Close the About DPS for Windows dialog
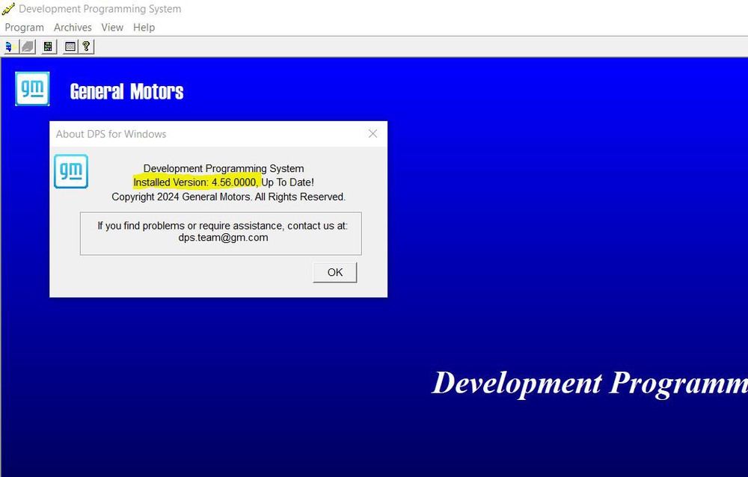 point(373,134)
